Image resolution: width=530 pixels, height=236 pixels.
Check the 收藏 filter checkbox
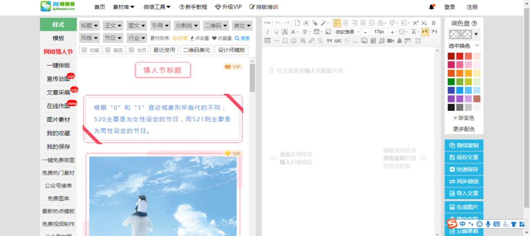tap(84, 50)
